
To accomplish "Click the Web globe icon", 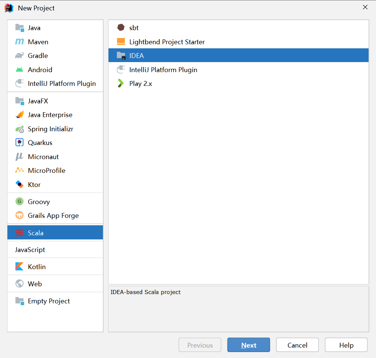I will [x=20, y=284].
